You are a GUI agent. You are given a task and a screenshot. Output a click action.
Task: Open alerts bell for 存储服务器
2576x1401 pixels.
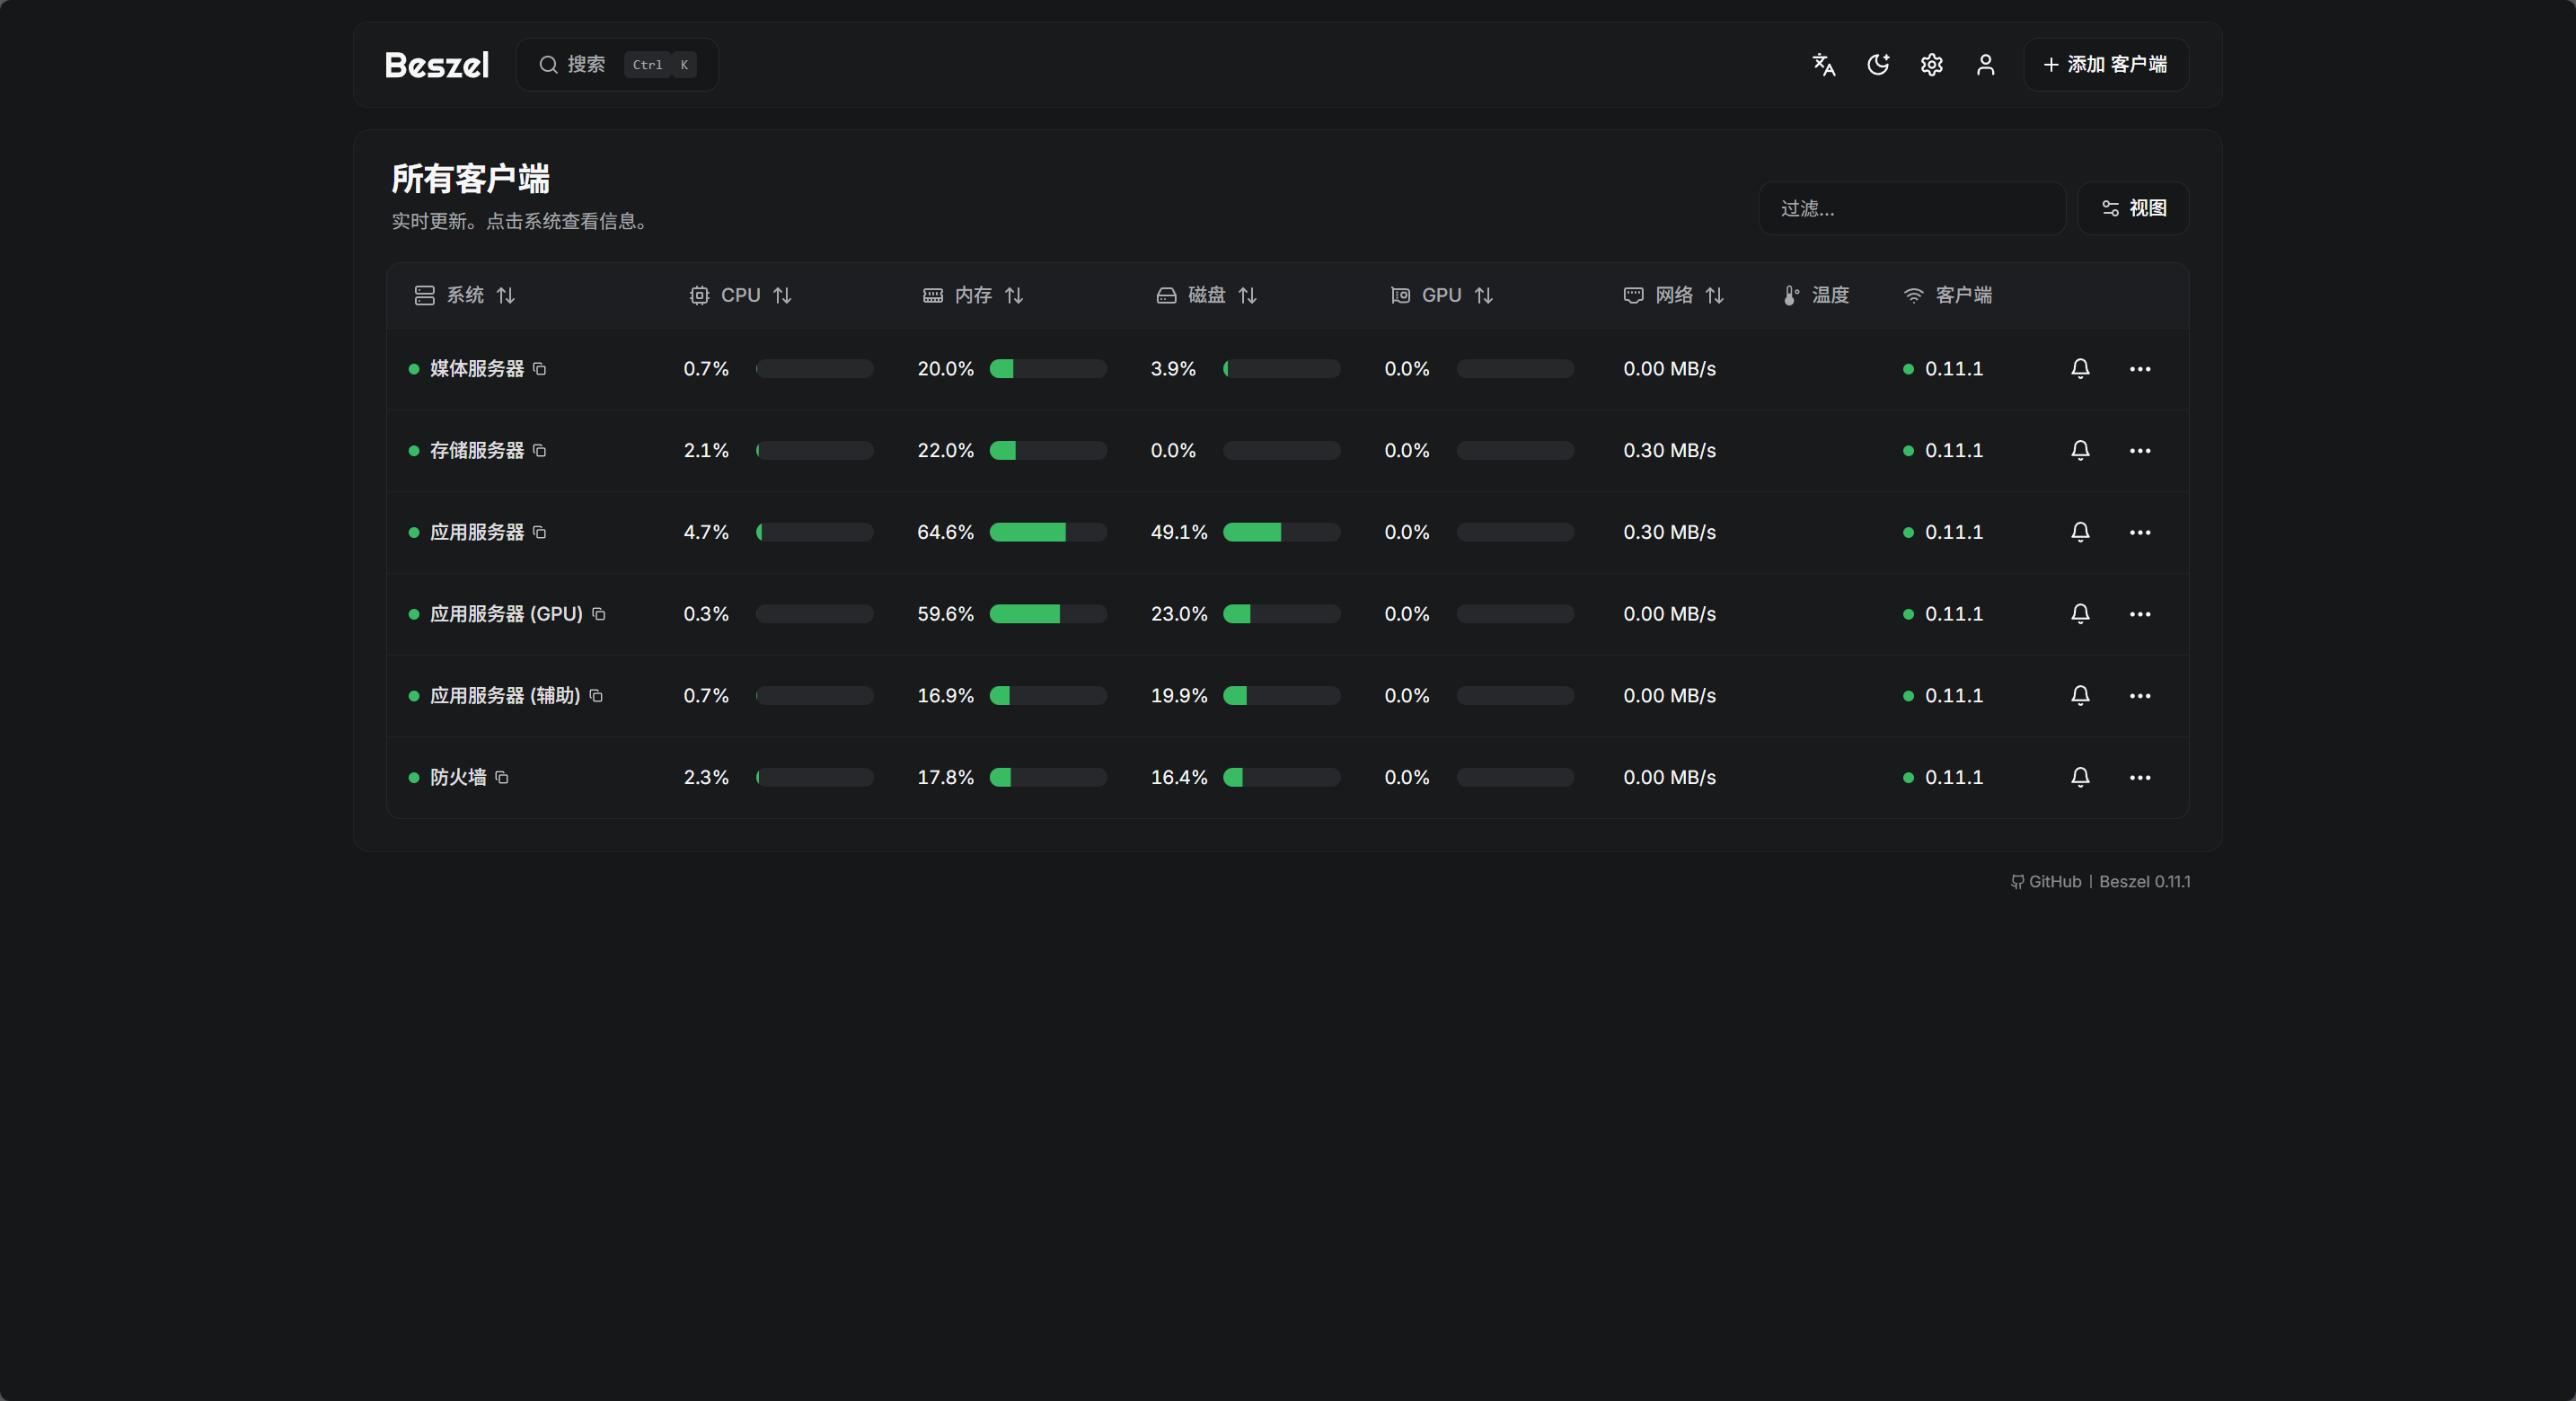(2080, 451)
